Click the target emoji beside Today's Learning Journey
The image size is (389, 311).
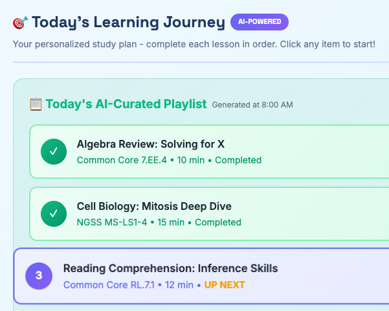coord(20,23)
